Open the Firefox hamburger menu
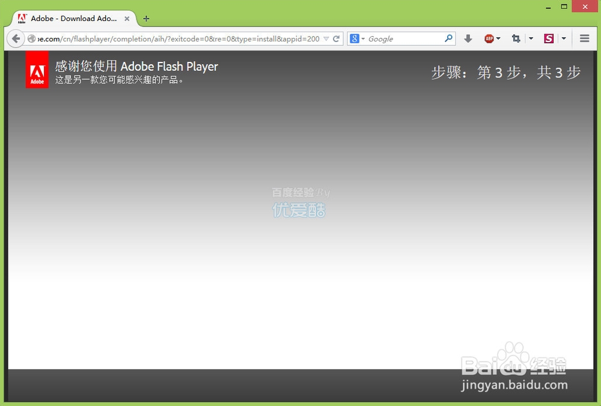 [584, 38]
